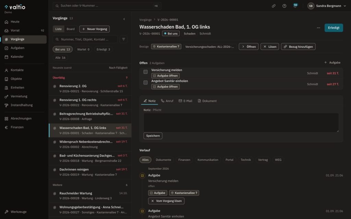Switch to Board view
Viewport: 351px width, 219px height.
coord(71,29)
